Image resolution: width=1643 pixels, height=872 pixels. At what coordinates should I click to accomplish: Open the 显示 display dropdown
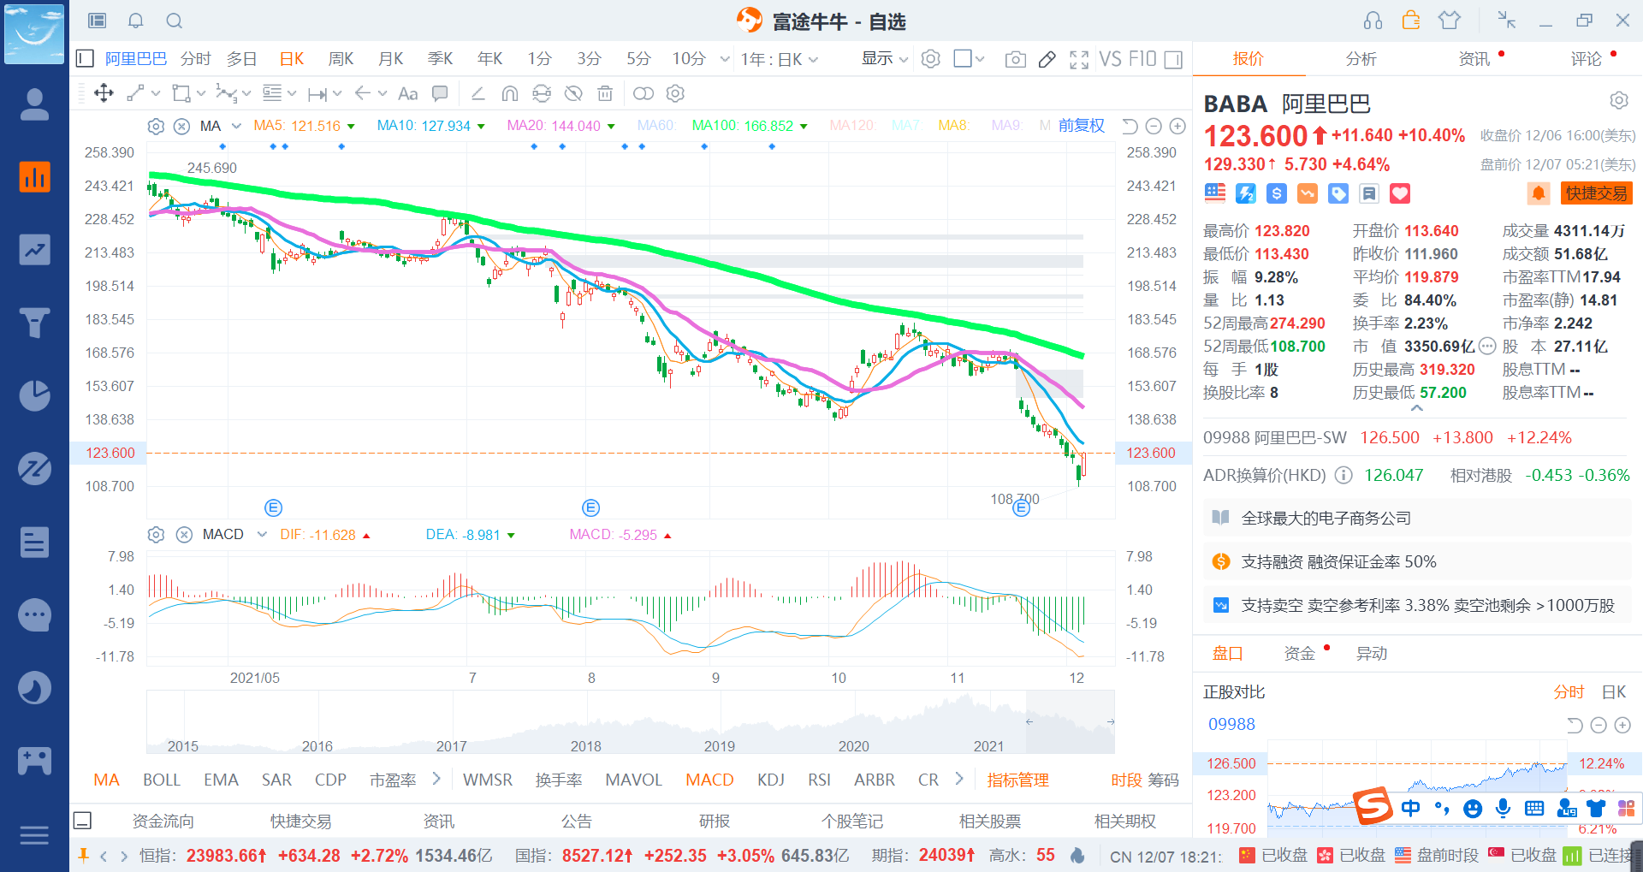(884, 58)
